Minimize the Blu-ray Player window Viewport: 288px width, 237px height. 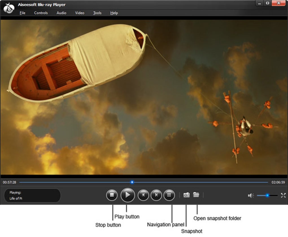(x=259, y=3)
